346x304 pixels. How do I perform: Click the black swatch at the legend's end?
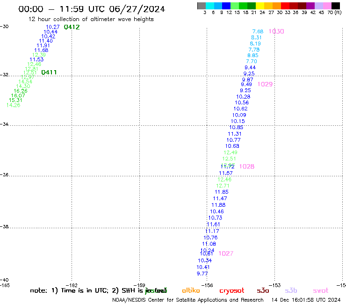pyautogui.click(x=336, y=6)
